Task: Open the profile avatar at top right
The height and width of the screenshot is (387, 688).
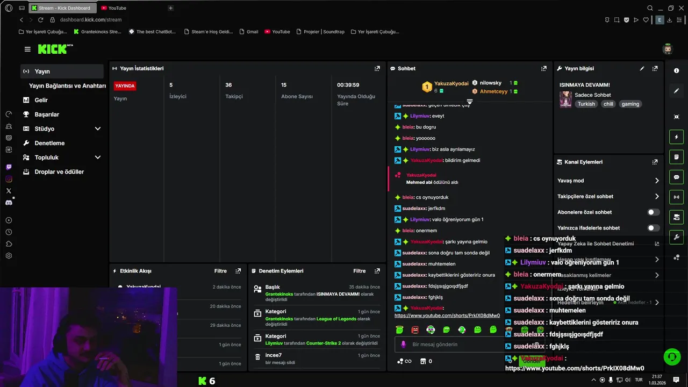Action: click(668, 49)
